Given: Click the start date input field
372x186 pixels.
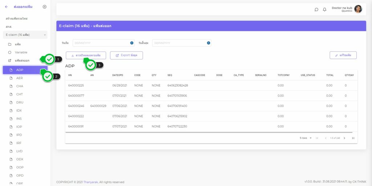Looking at the screenshot, I should (101, 43).
